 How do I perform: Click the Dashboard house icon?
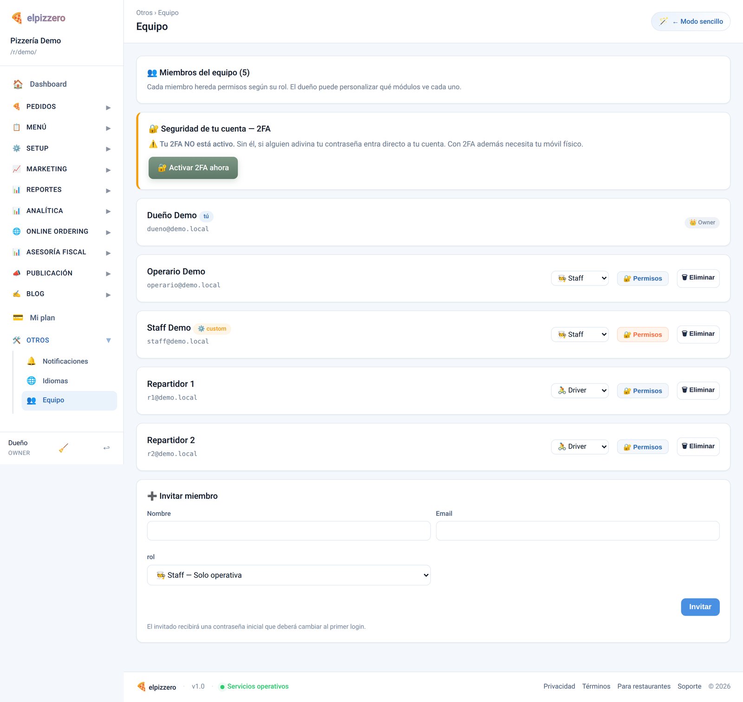click(x=18, y=84)
